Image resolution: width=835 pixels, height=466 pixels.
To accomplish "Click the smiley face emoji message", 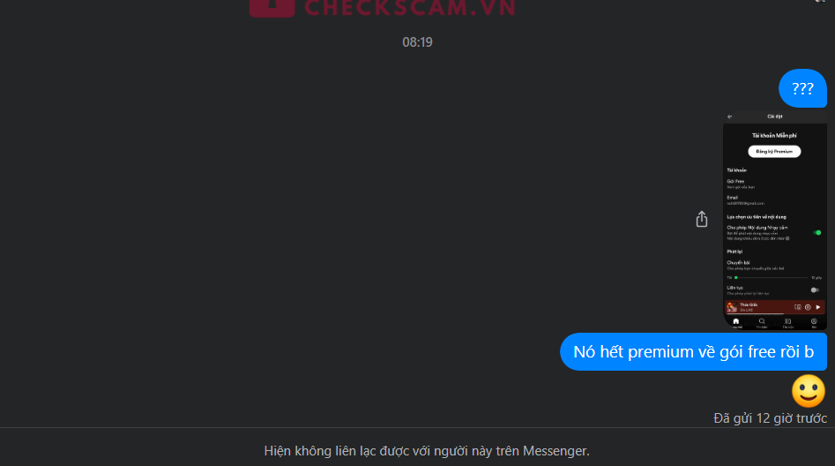I will [x=808, y=391].
